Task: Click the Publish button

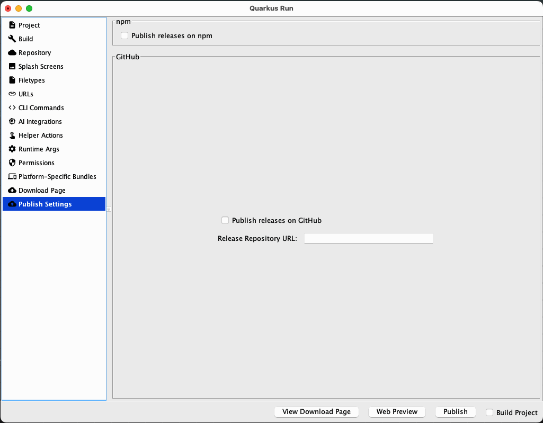Action: pos(456,411)
